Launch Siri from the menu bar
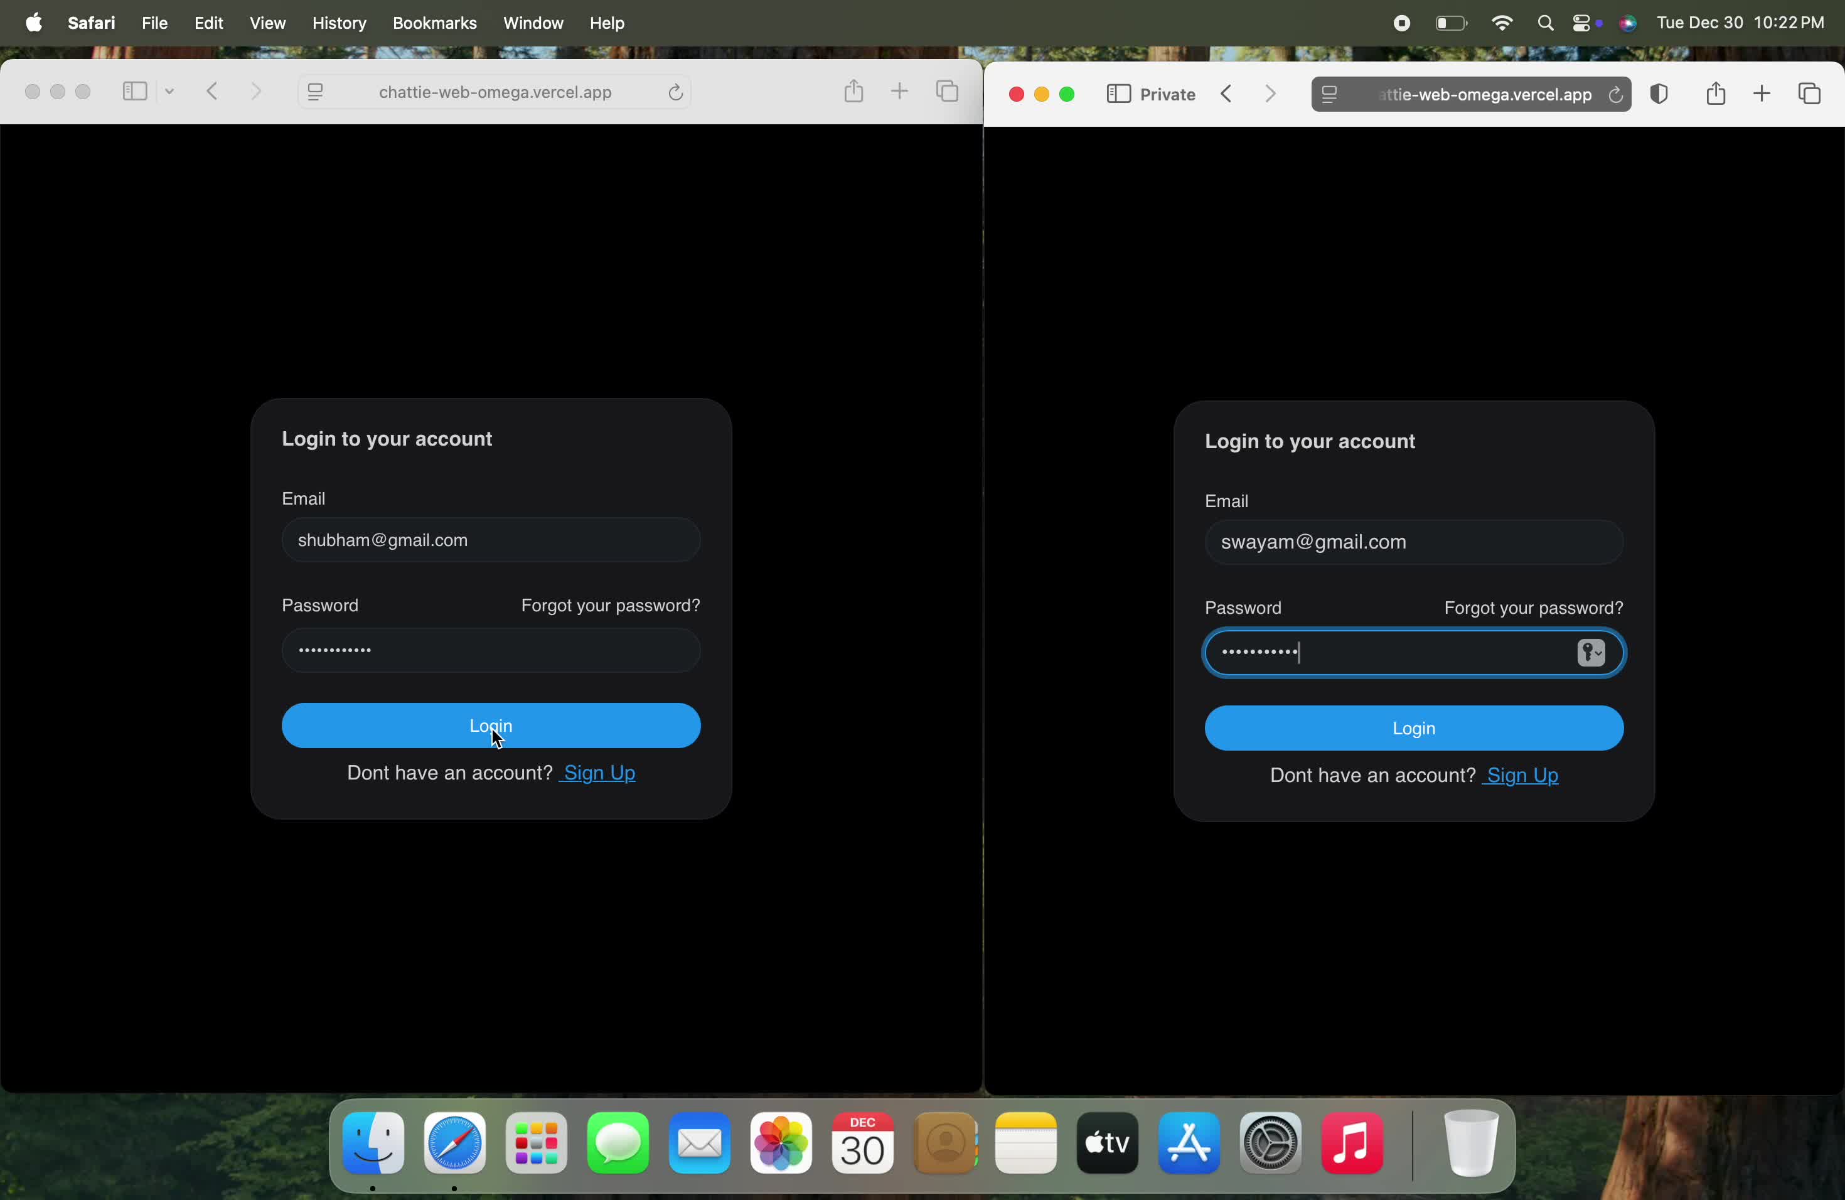This screenshot has width=1845, height=1200. tap(1628, 23)
